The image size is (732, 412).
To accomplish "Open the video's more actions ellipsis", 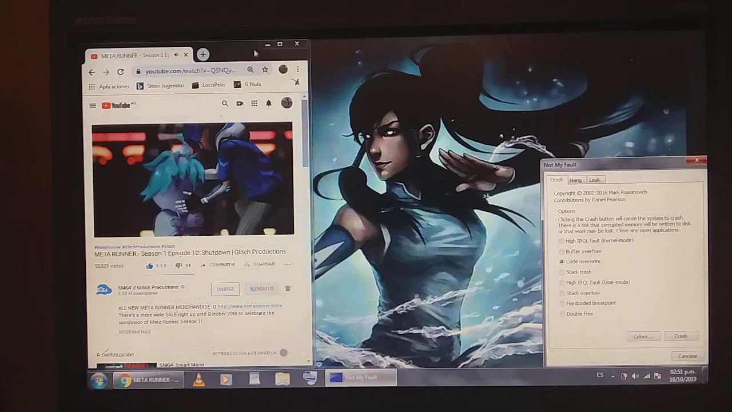I will click(x=288, y=264).
